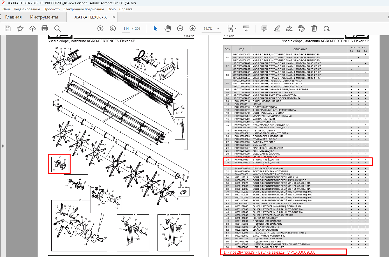The width and height of the screenshot is (389, 257).
Task: Go to the previous page with the up arrow
Action: 100,28
